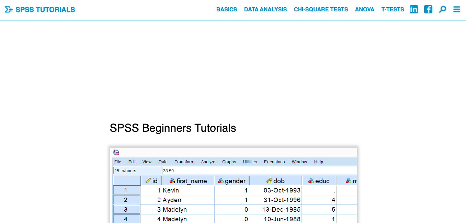The width and height of the screenshot is (466, 223).
Task: Click Help in the SPSS menu
Action: (319, 162)
